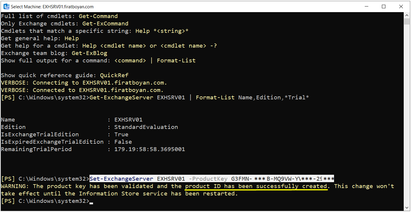Click the Exchange Management Shell title bar icon

tap(6, 6)
